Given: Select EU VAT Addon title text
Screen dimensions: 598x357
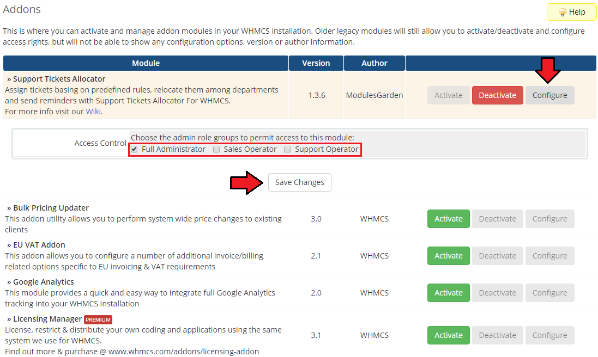Looking at the screenshot, I should 39,245.
